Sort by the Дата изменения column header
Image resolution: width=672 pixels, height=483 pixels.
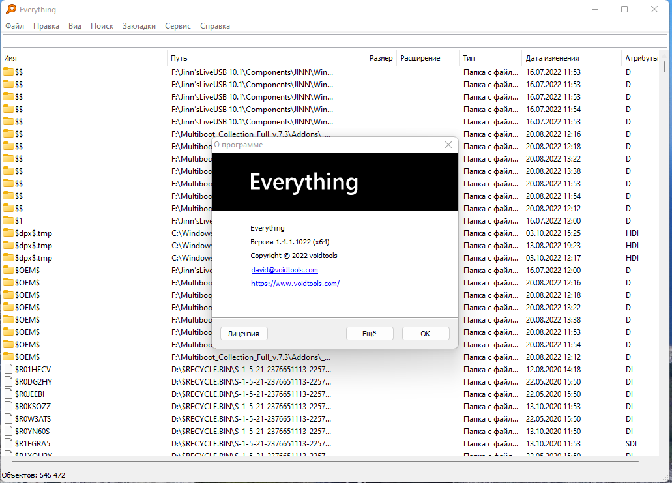571,58
